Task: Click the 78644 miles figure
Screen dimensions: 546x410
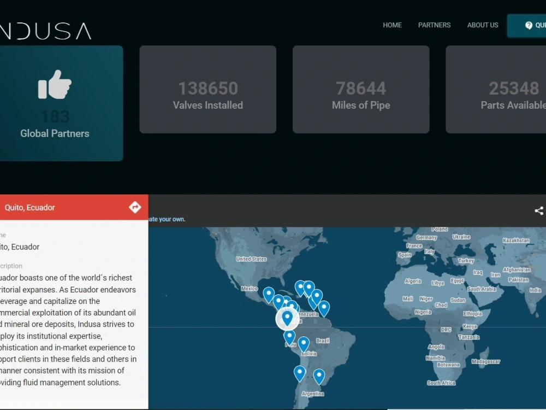Action: tap(361, 88)
